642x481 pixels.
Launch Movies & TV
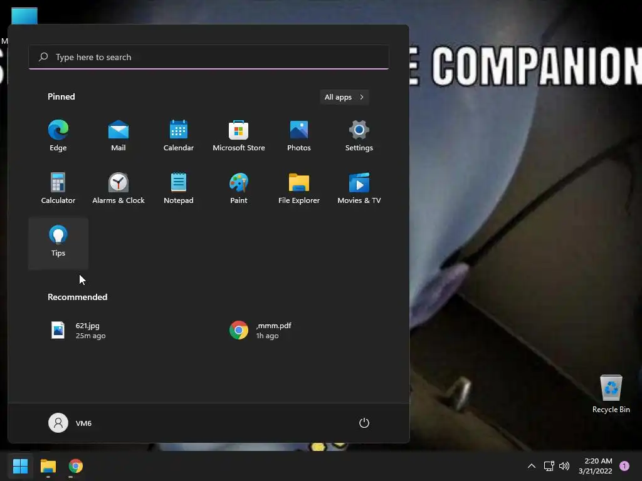click(359, 188)
